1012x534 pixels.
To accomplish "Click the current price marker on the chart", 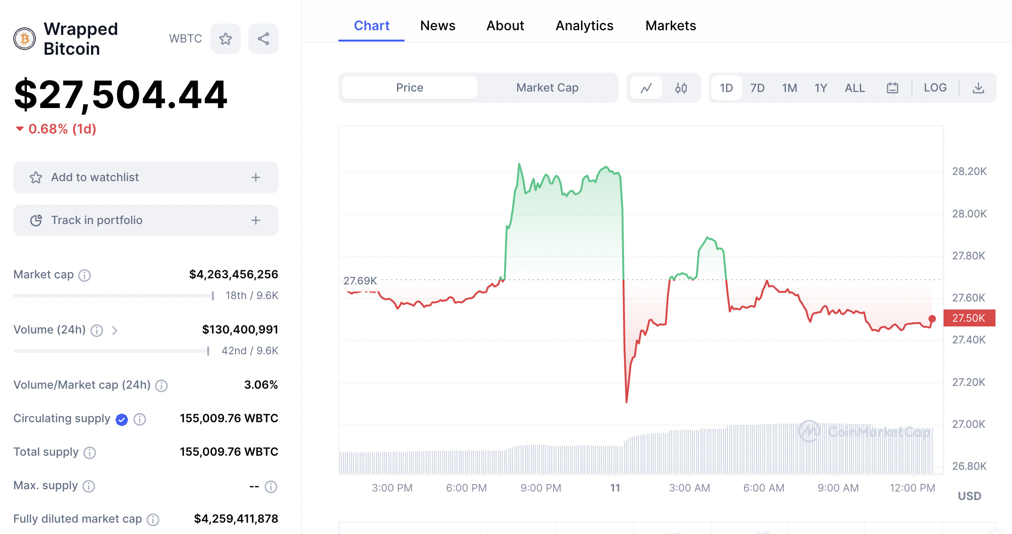I will 932,319.
